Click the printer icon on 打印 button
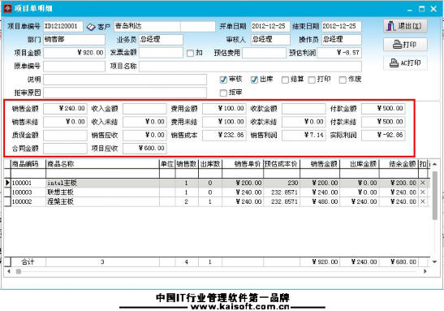Image resolution: width=444 pixels, height=311 pixels. coord(397,45)
